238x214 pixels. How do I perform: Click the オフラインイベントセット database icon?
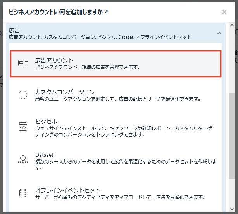pos(23,193)
